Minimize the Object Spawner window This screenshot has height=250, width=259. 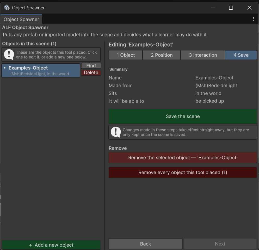[x=213, y=8]
